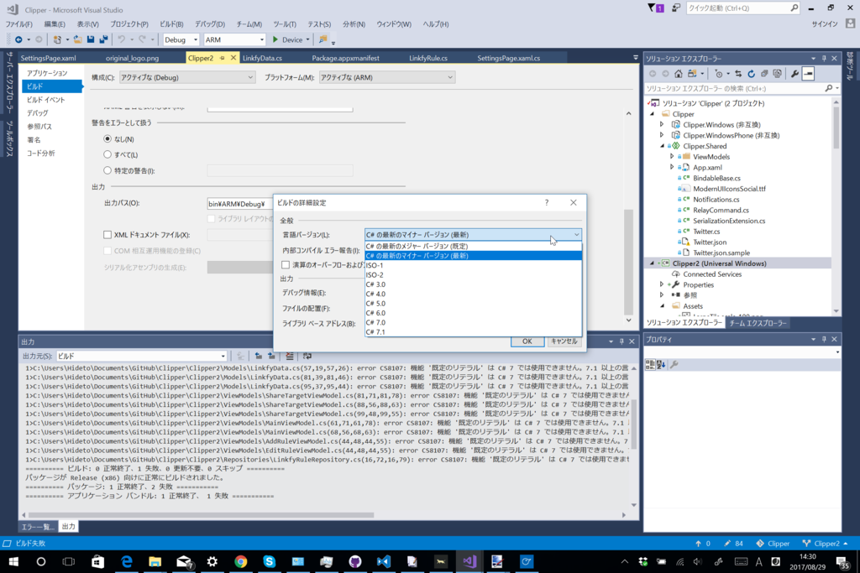Image resolution: width=860 pixels, height=573 pixels.
Task: Click Refresh icon in Solution Explorer
Action: coord(752,73)
